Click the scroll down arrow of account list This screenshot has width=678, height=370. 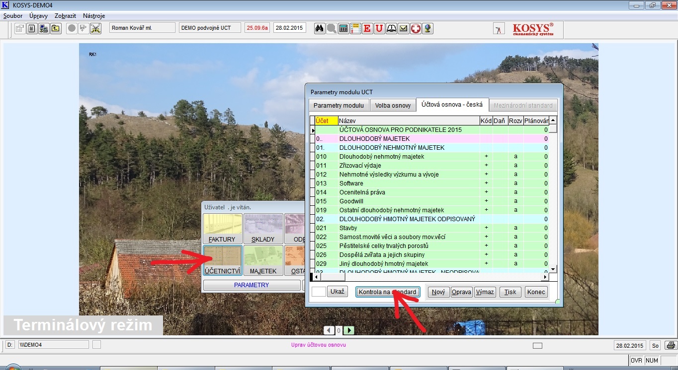coord(552,269)
